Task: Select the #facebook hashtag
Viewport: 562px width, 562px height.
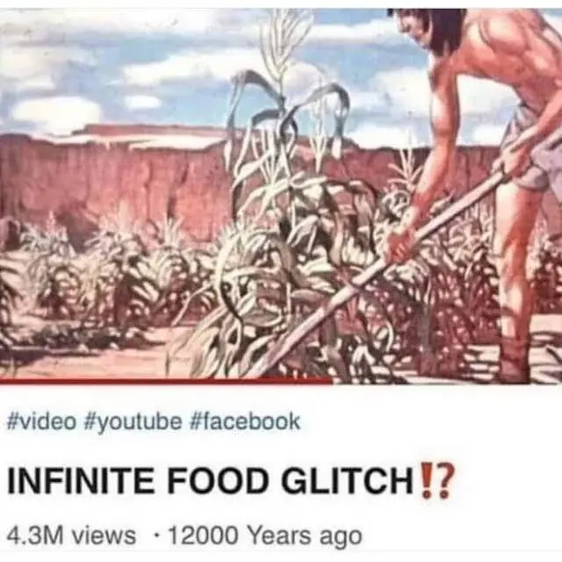Action: pos(246,421)
